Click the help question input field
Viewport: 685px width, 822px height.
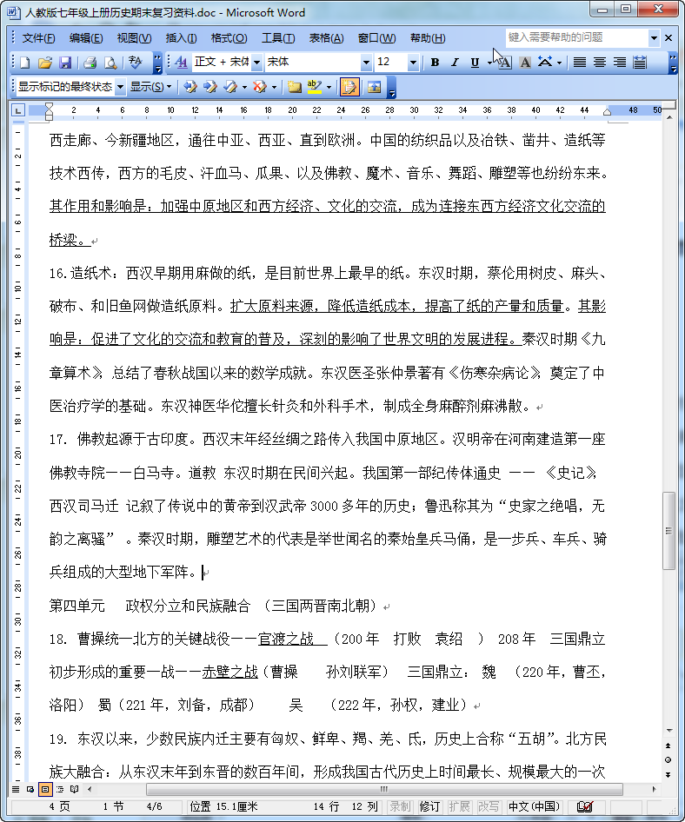point(576,38)
